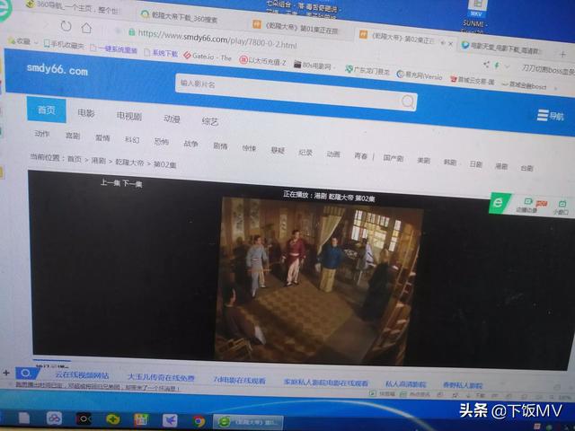Open the cloud app icon in the taskbar

click(54, 418)
